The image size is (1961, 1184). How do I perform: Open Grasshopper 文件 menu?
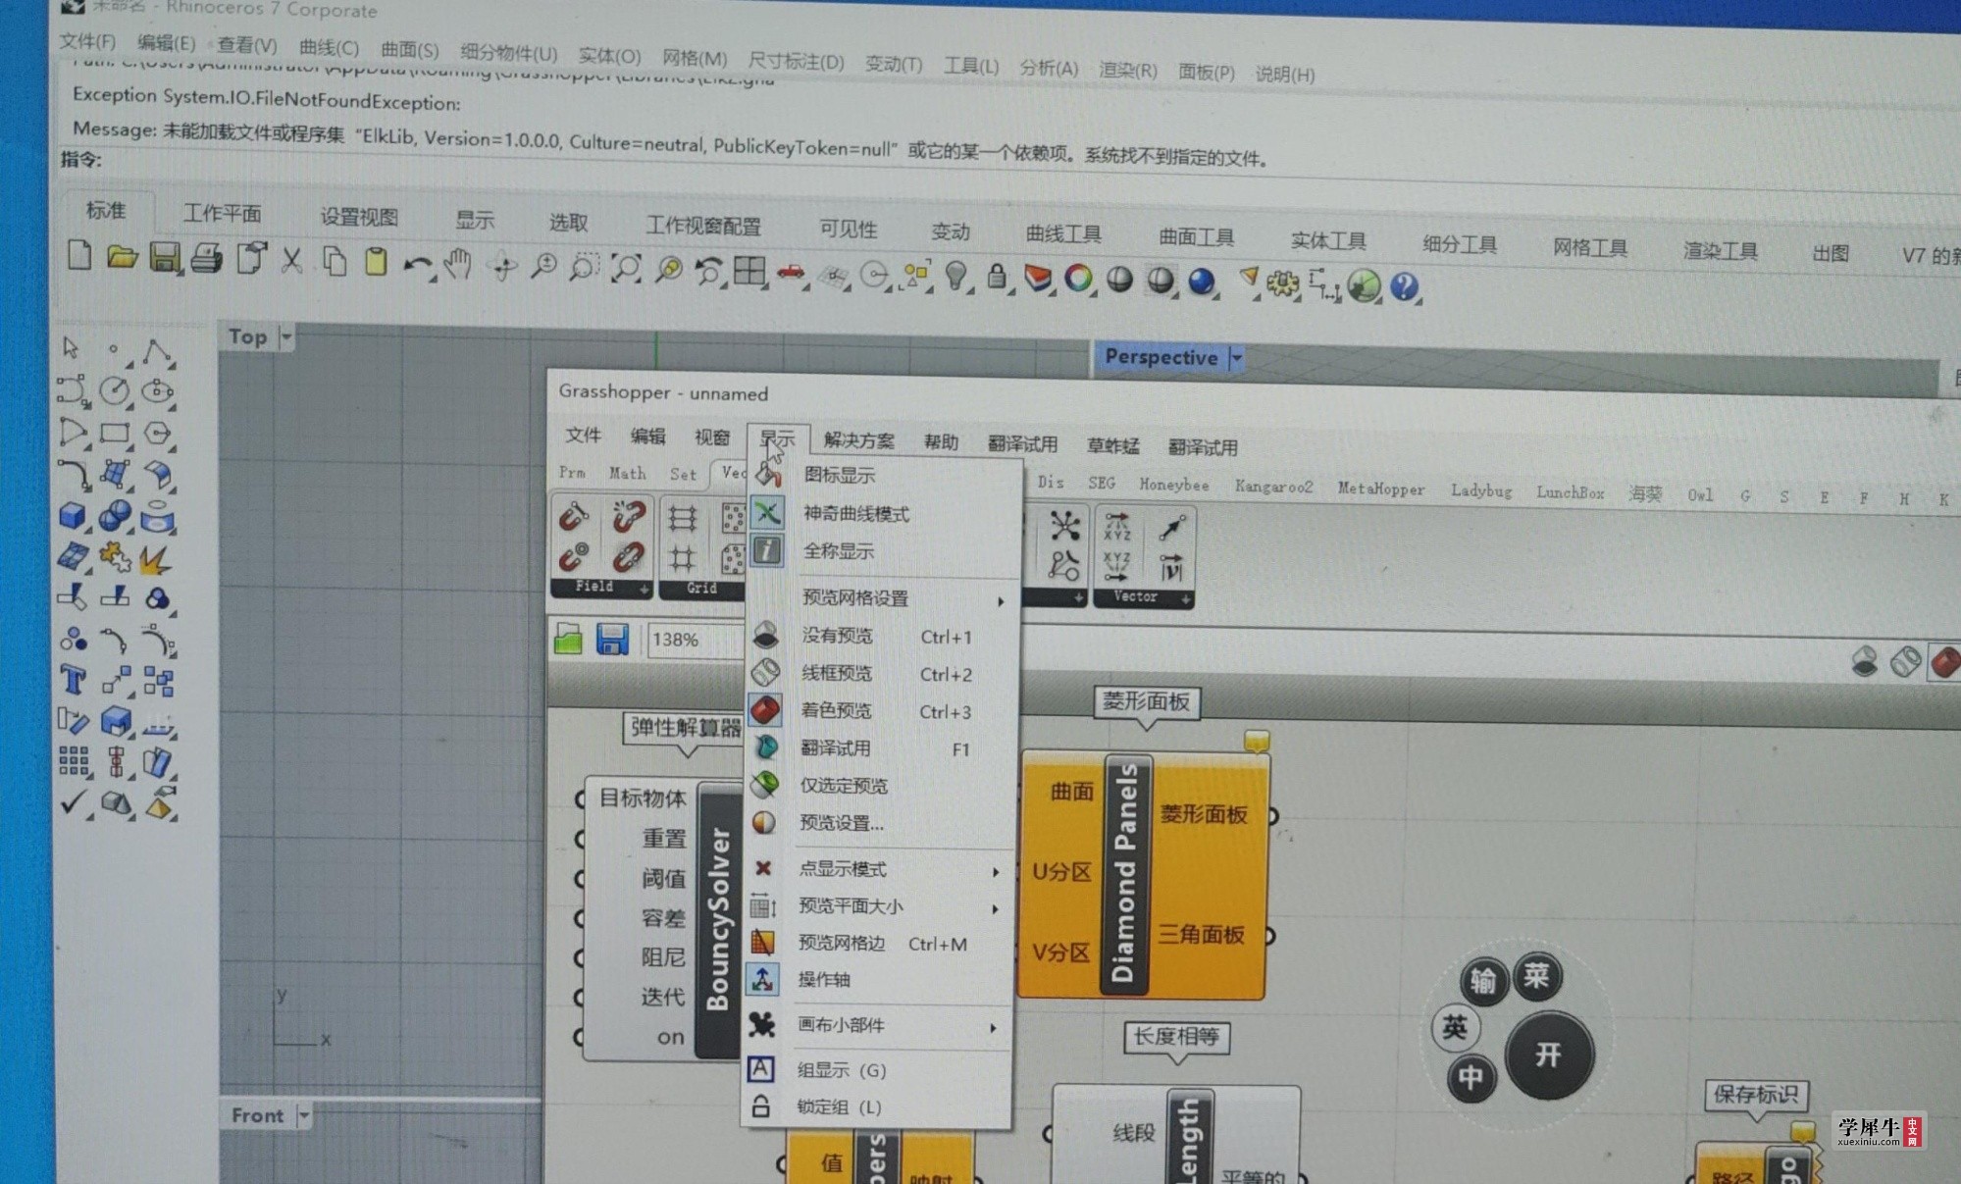click(583, 436)
